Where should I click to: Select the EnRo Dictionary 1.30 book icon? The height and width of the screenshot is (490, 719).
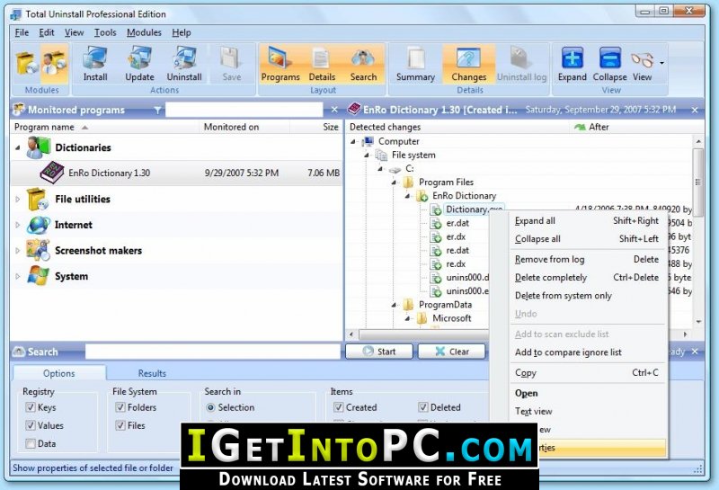pos(52,173)
